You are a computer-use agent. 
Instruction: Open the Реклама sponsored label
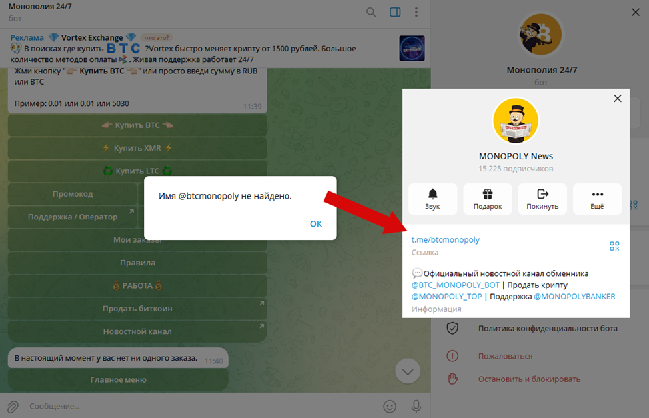(x=27, y=38)
